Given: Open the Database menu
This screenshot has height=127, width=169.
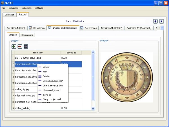Looking at the screenshot, I should tap(13, 8).
